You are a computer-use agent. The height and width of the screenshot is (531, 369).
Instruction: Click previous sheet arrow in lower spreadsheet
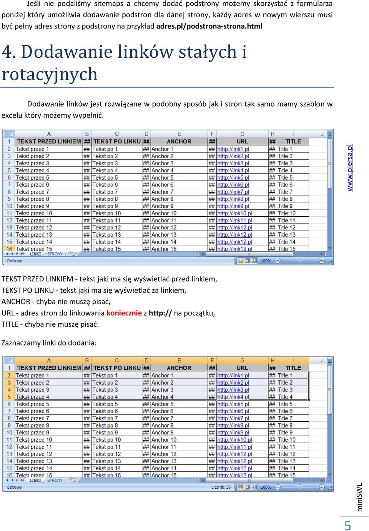12,480
